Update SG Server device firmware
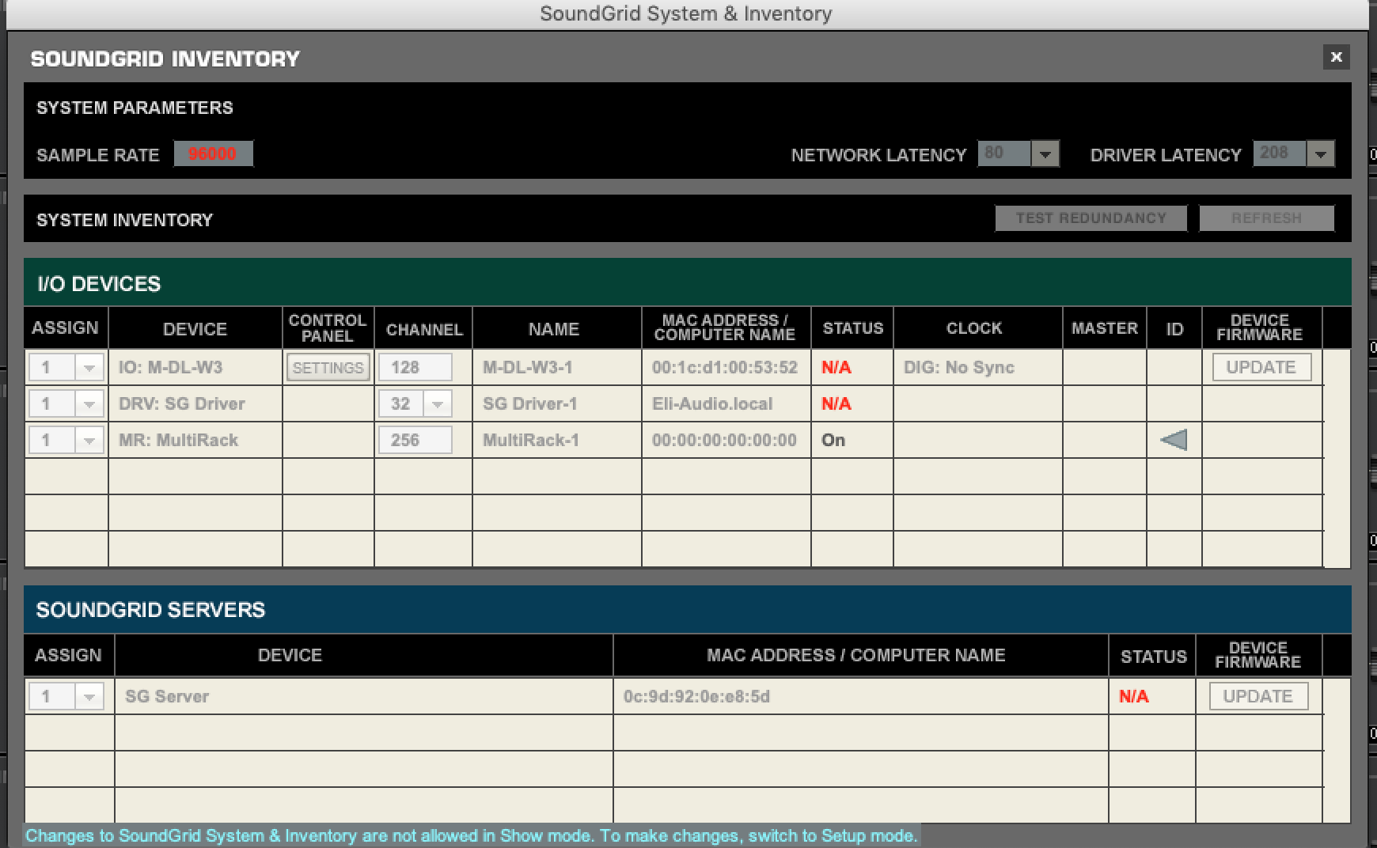Viewport: 1377px width, 848px height. (x=1258, y=696)
